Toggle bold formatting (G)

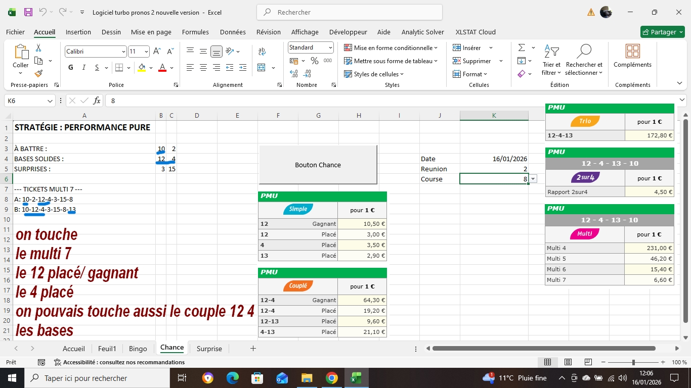[71, 68]
